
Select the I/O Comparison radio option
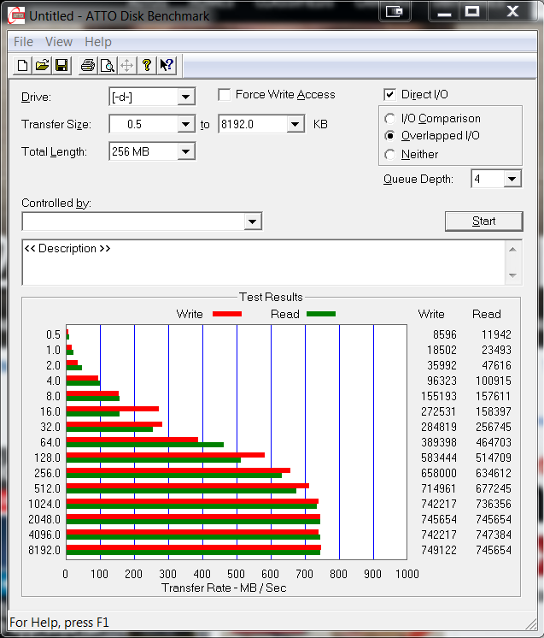point(390,119)
